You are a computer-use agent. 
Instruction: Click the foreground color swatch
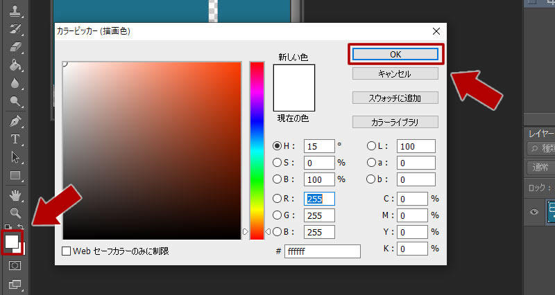(x=11, y=242)
